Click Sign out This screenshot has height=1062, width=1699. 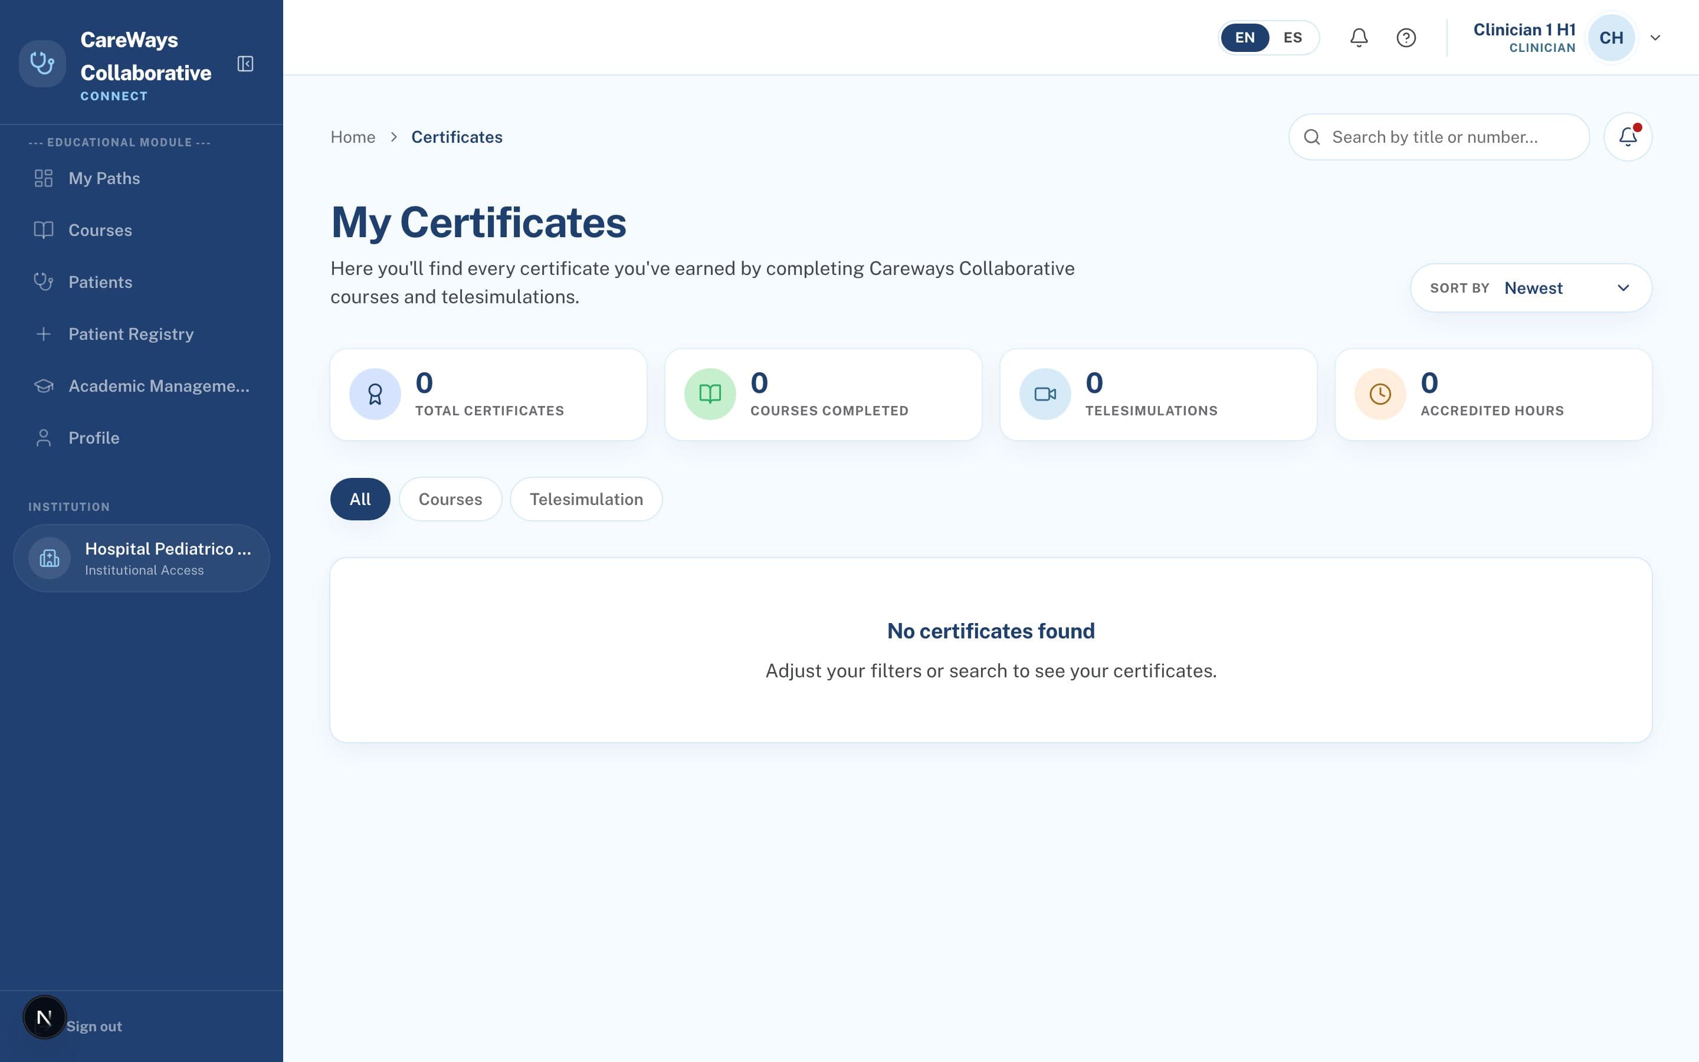[x=94, y=1026]
